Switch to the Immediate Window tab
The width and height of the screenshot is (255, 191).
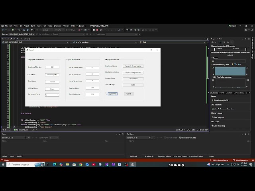(x=196, y=156)
